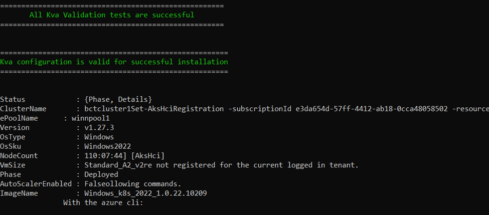Click the pool name 'winnpool1'
489x215 pixels.
[x=91, y=118]
